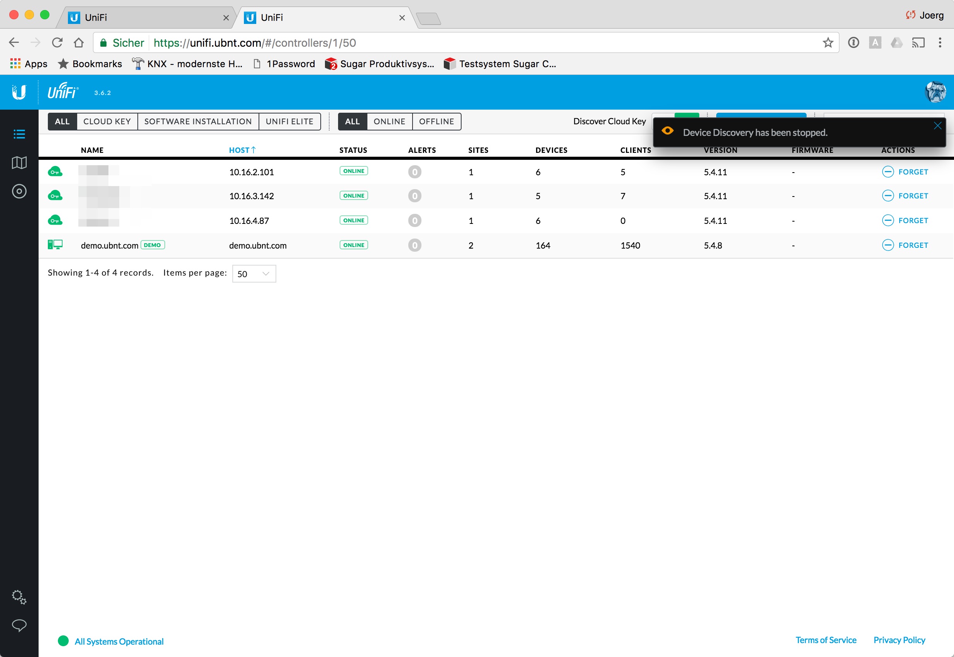This screenshot has width=954, height=657.
Task: Bookmark this page with star
Action: click(828, 42)
